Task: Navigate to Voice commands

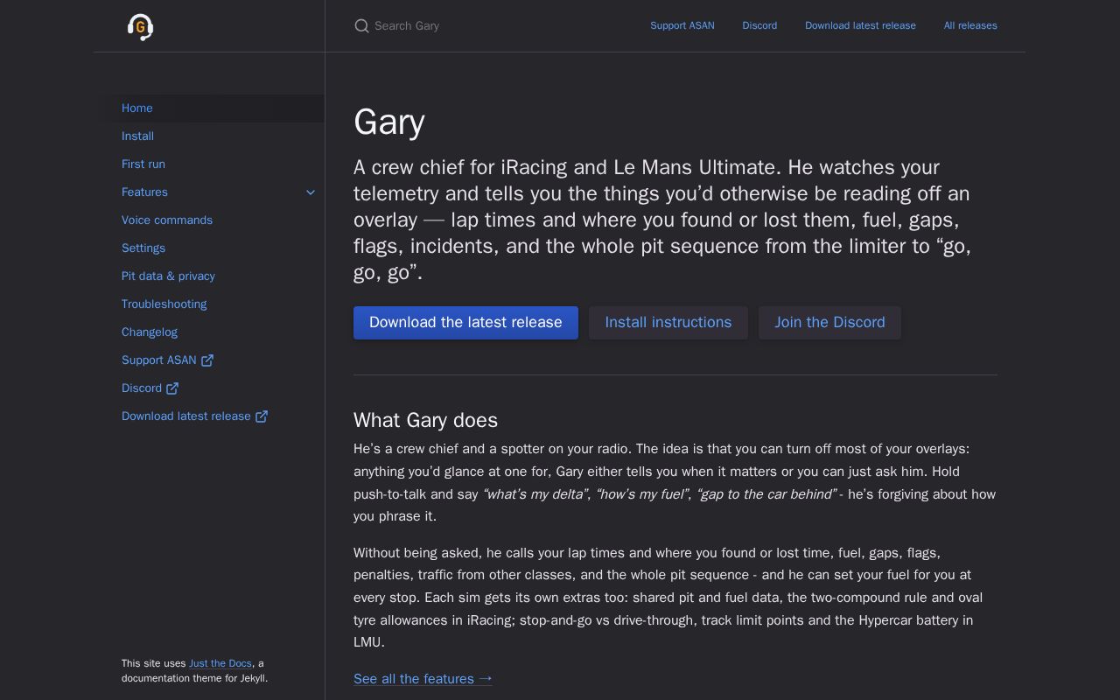Action: [209, 220]
